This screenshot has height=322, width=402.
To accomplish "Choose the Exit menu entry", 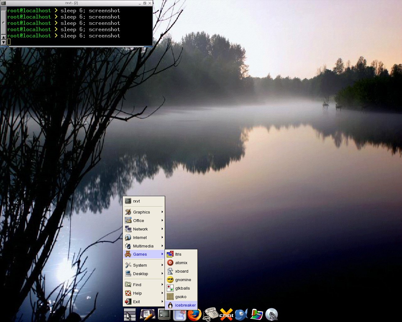I will [x=144, y=302].
